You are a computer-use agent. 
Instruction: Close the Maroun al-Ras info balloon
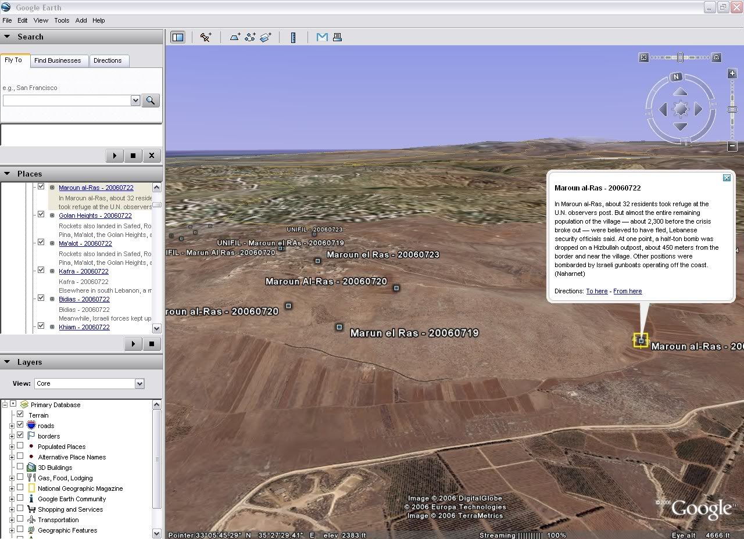[727, 178]
